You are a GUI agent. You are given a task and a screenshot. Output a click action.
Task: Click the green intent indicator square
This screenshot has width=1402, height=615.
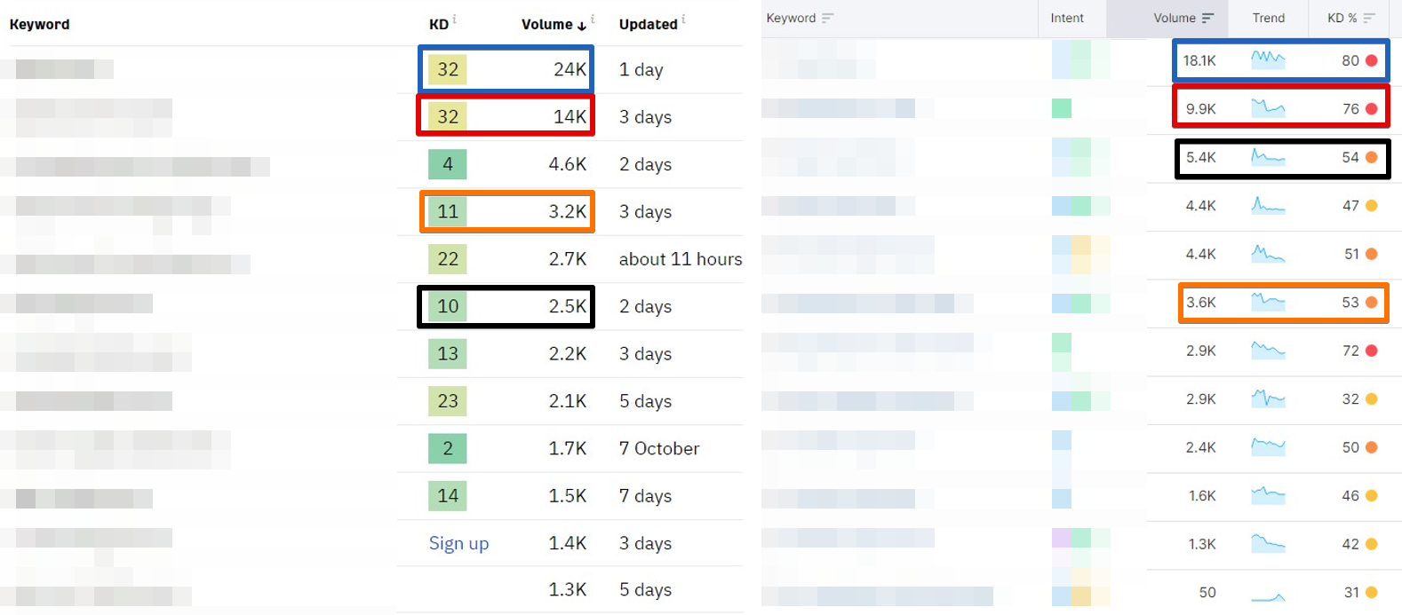click(x=1061, y=109)
